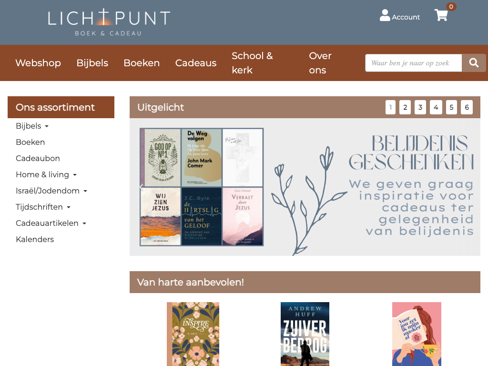
Task: Switch to featured slide 6
Action: point(467,107)
